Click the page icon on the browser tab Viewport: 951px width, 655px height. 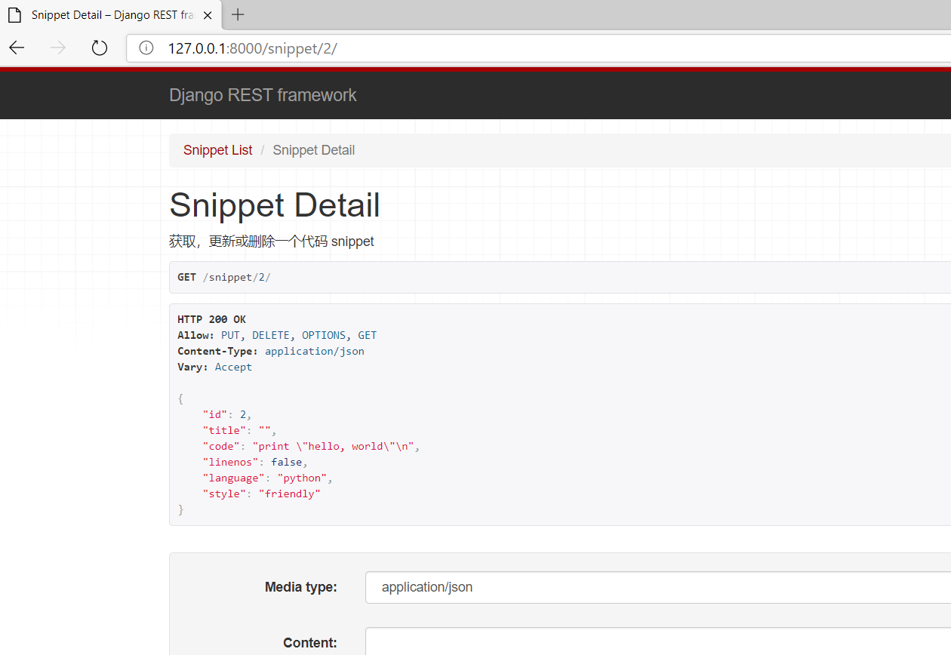(14, 15)
